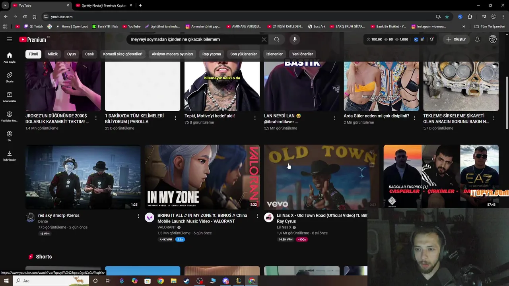Click the vidIQ list icon with a dot
Image resolution: width=509 pixels, height=286 pixels.
click(422, 39)
